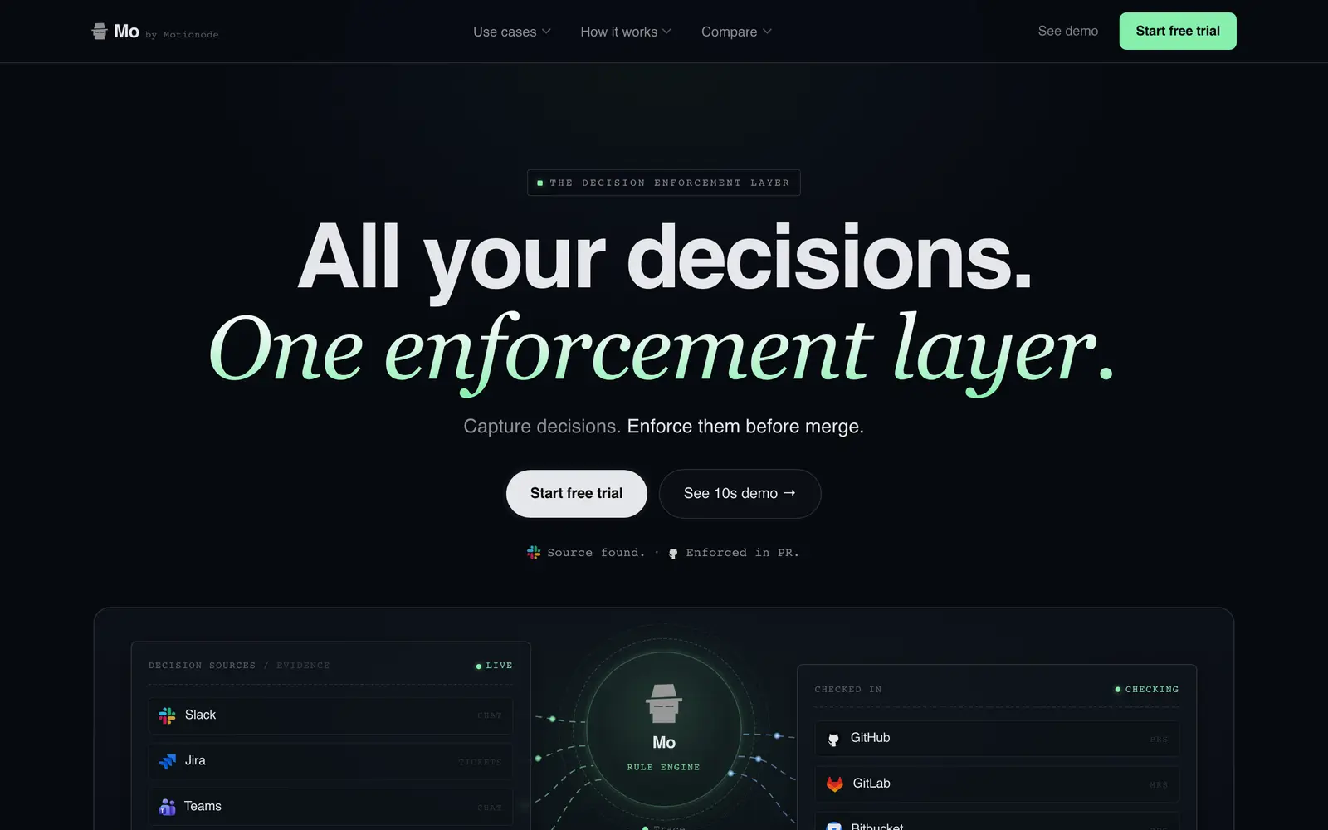Click the See 10s demo button
Screen dimensions: 1328x830
click(x=740, y=494)
